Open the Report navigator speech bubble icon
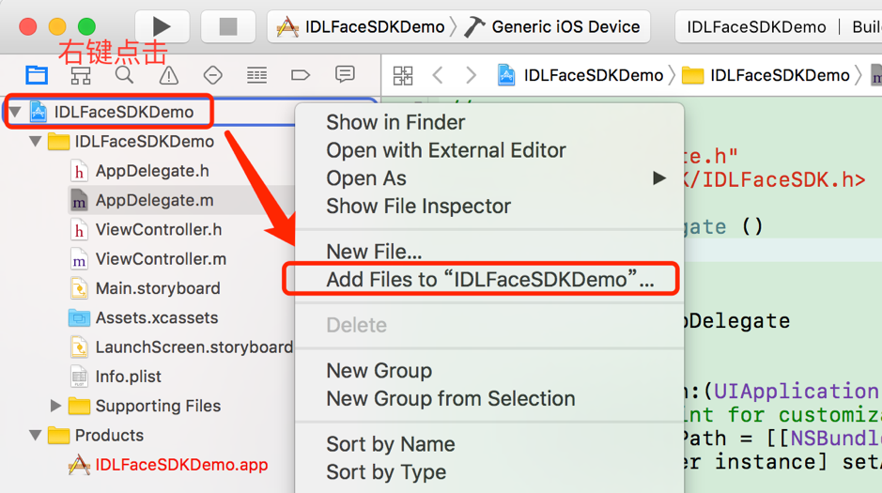The image size is (882, 493). pos(345,74)
